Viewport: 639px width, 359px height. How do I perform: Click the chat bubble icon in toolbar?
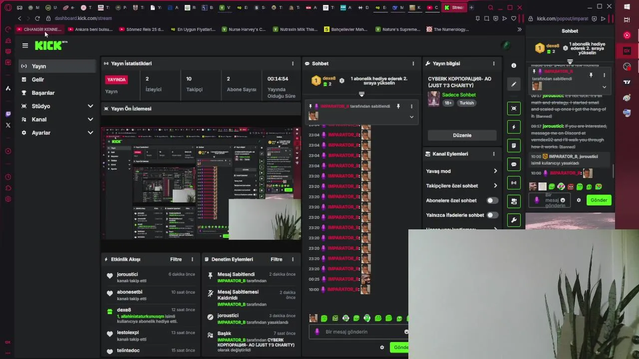[514, 164]
